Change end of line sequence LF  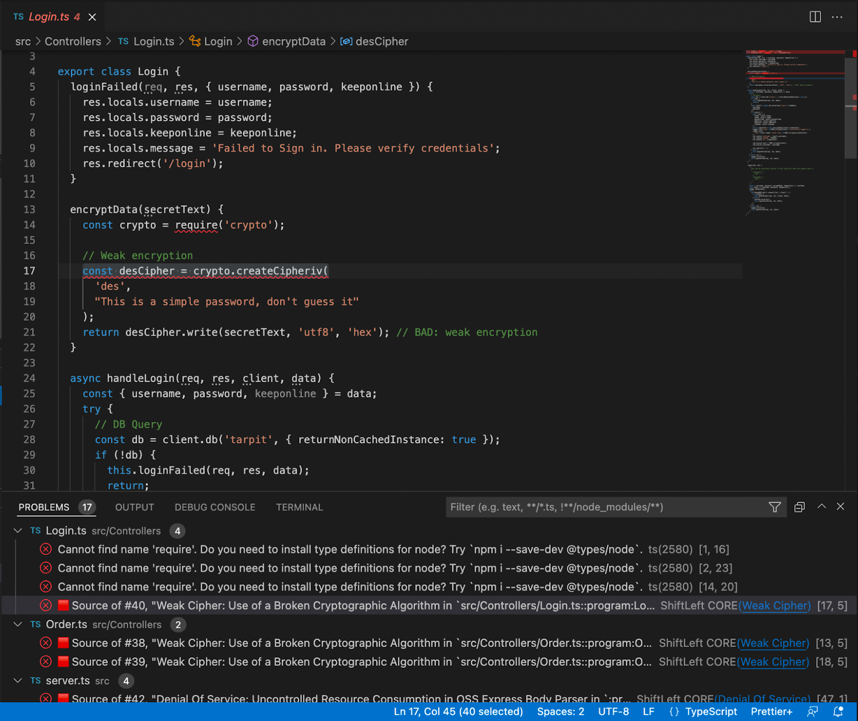(649, 711)
